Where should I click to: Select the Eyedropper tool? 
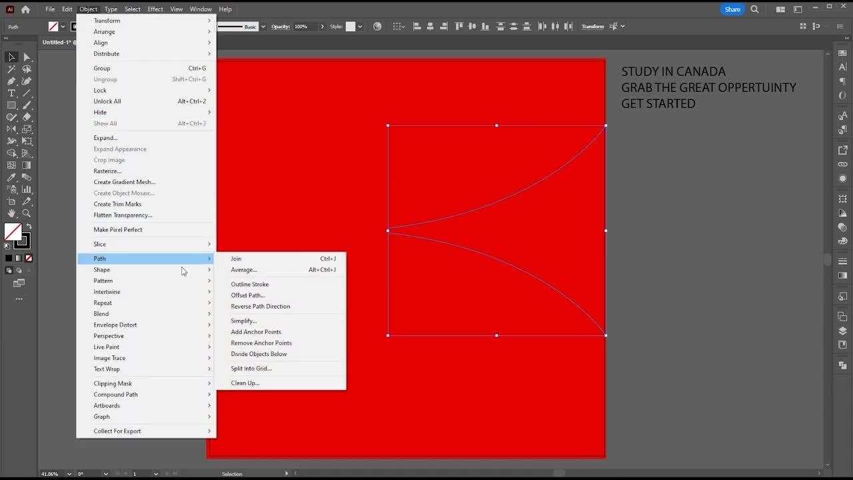coord(11,177)
